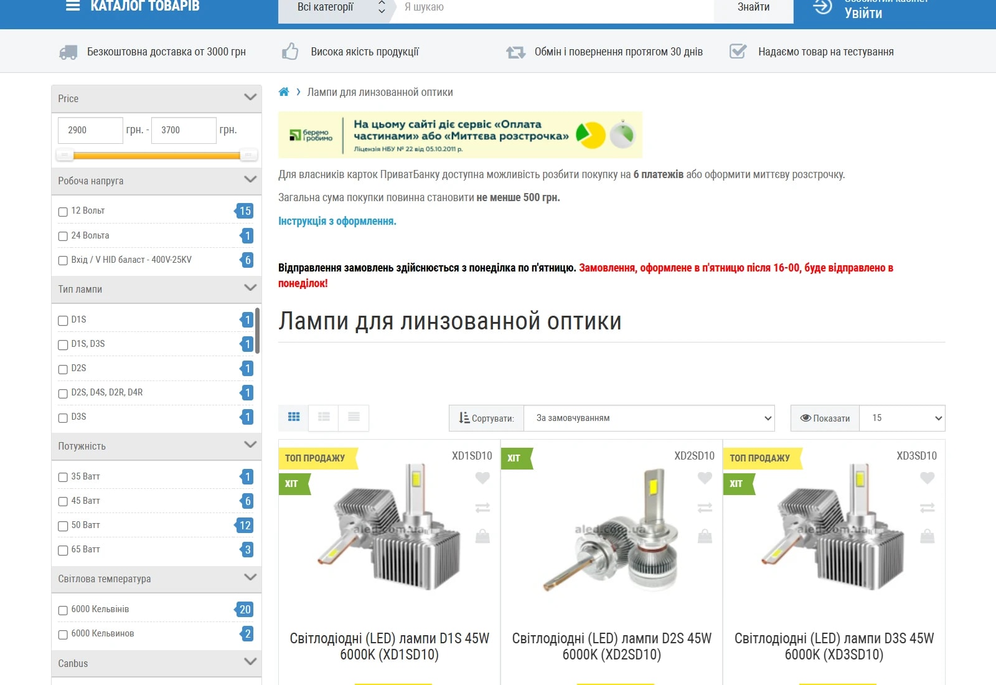Add XD1SD10 lamp to comparison
The width and height of the screenshot is (996, 685).
pos(482,508)
